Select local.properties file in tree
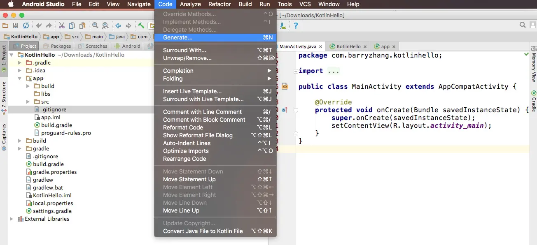The image size is (537, 245). (49, 203)
